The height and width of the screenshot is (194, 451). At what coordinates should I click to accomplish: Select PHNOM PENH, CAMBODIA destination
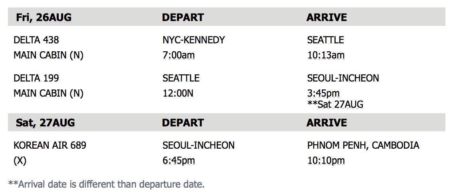(363, 145)
